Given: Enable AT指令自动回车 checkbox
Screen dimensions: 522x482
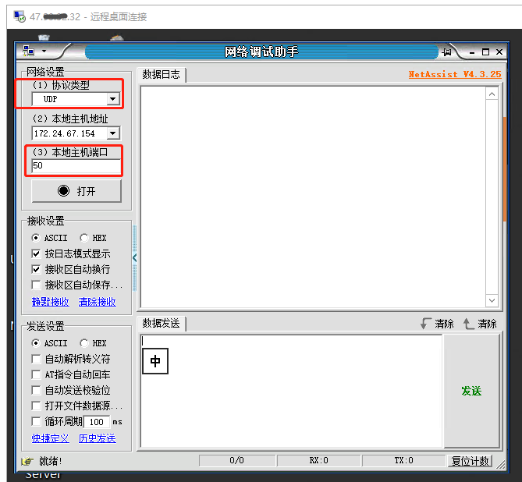Looking at the screenshot, I should pos(36,374).
